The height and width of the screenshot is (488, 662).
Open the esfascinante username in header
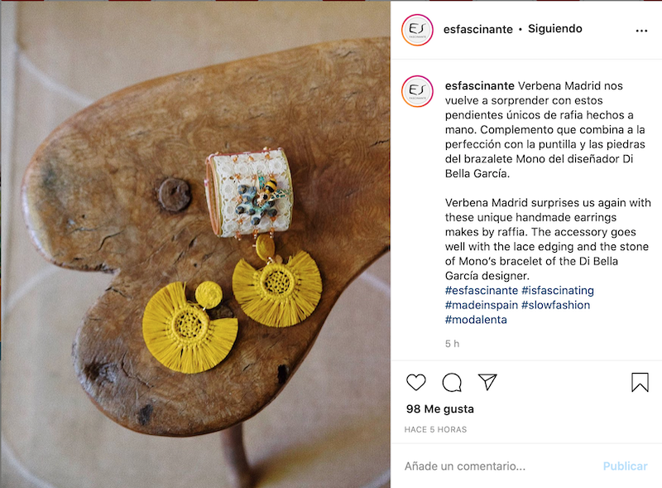tap(478, 29)
